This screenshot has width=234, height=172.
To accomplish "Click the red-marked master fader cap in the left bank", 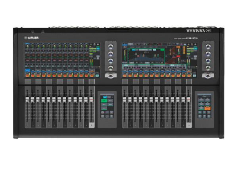I will point(91,99).
